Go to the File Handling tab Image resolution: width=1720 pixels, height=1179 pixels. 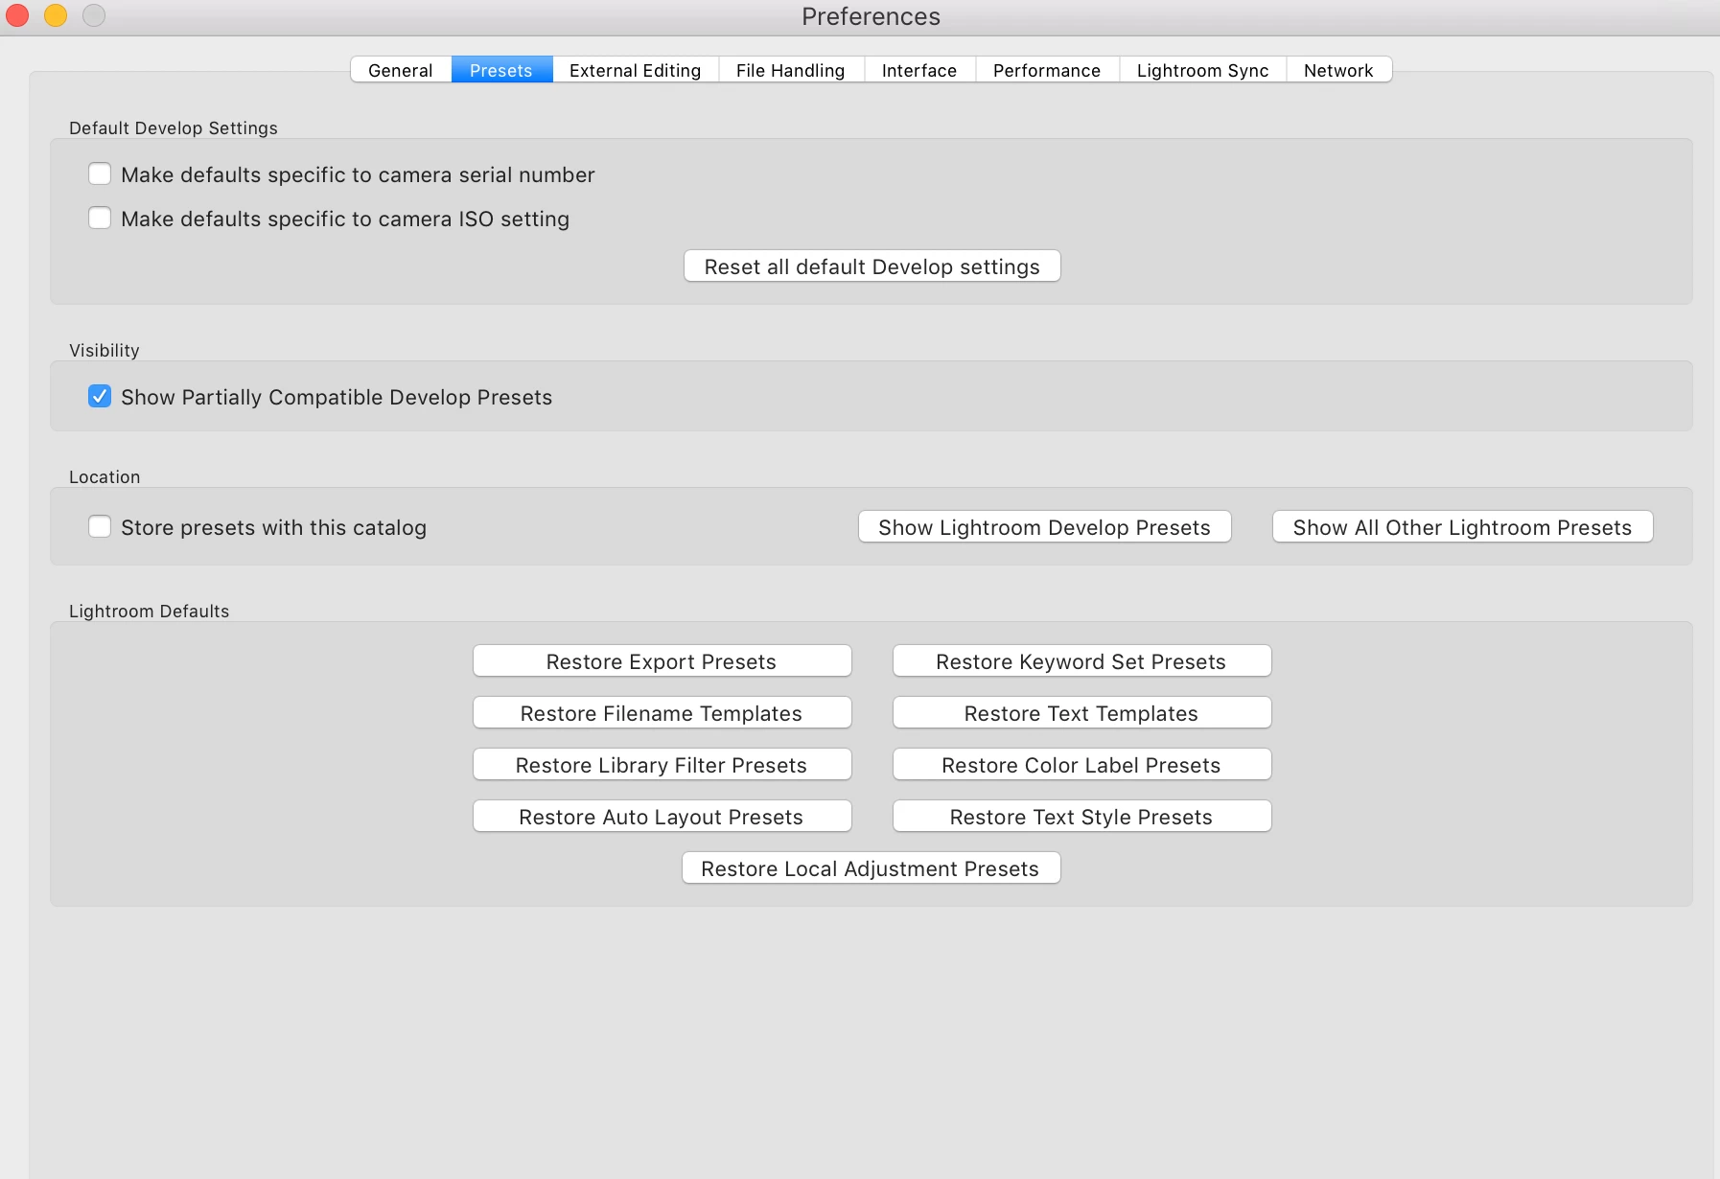coord(791,70)
